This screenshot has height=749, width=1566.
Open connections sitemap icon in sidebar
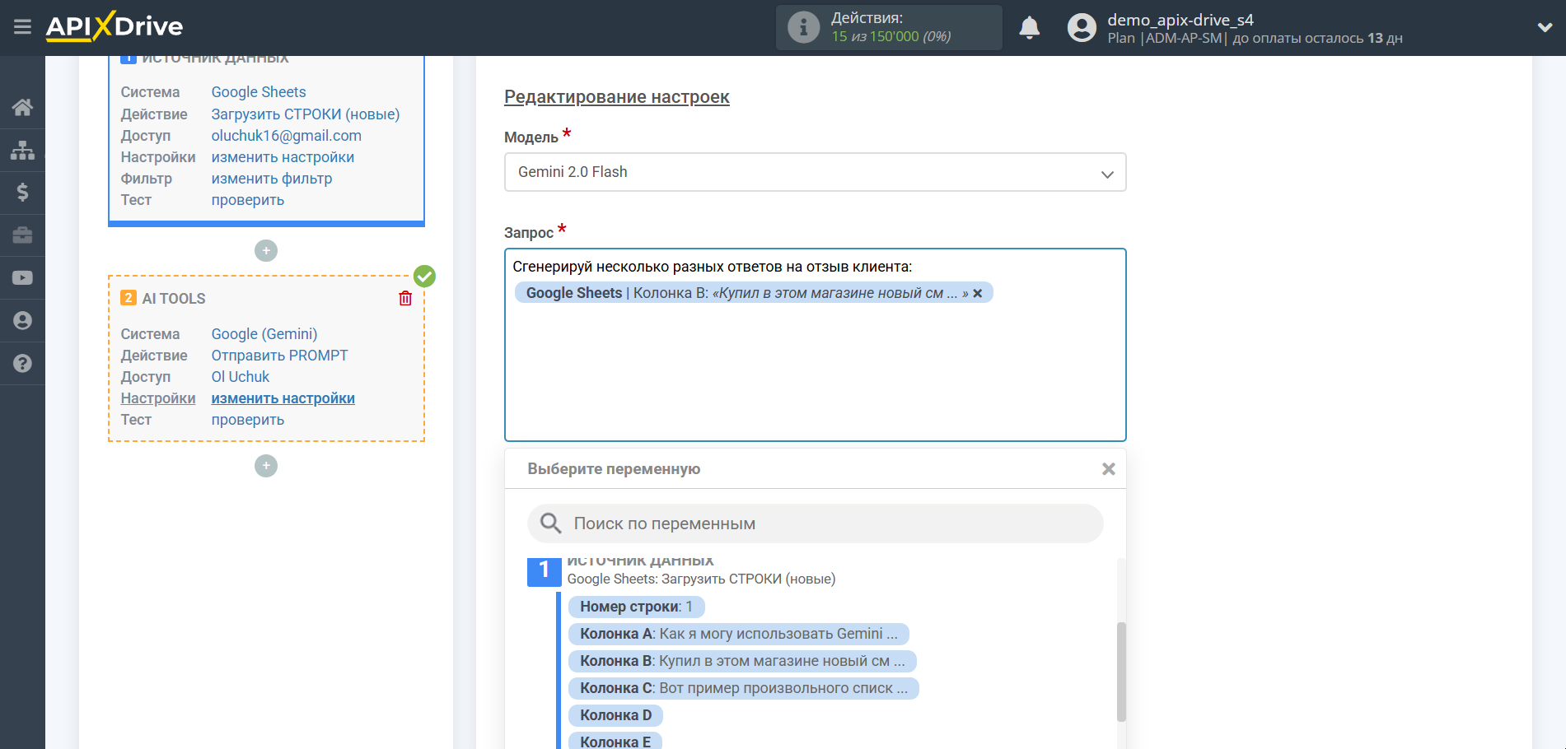click(x=22, y=150)
